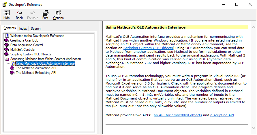Follow the scripting API hyperlink
The width and height of the screenshot is (257, 135).
click(222, 115)
